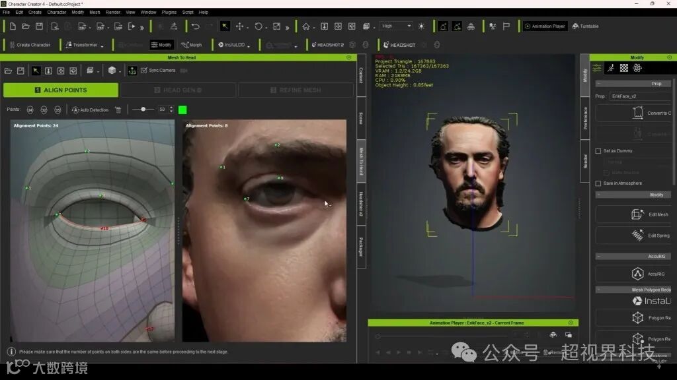The width and height of the screenshot is (677, 380).
Task: Open the Render menu
Action: [x=113, y=12]
